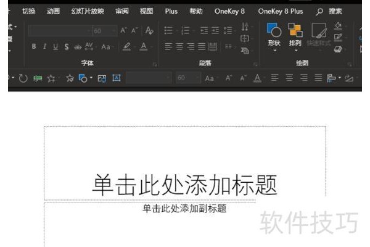Viewport: 370px width, 247px height.
Task: Decrease the list indent level
Action: coord(204,30)
